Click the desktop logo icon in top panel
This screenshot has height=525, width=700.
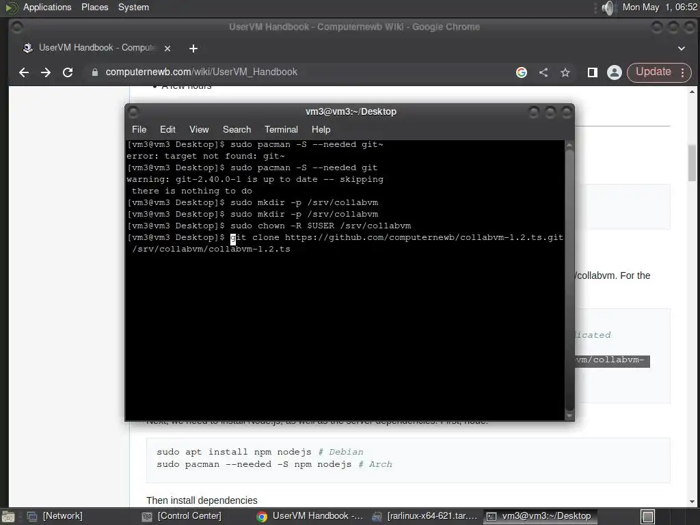click(11, 8)
